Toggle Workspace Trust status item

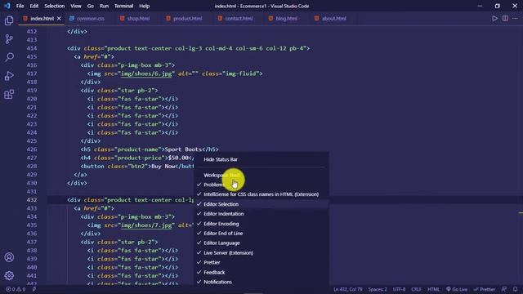pyautogui.click(x=261, y=175)
